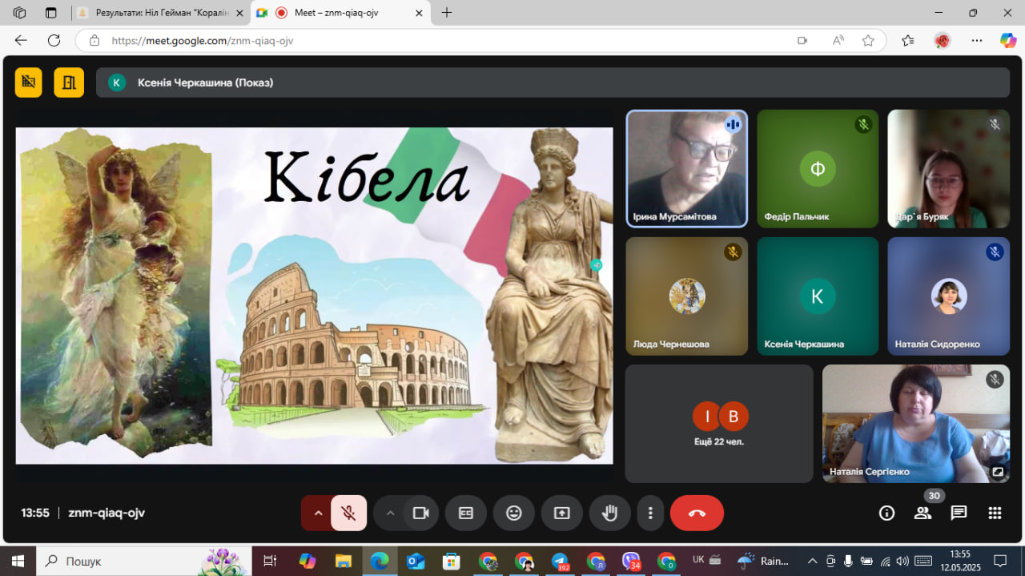Click the meeting code znm-qiaq-ojv text
The image size is (1025, 576).
[107, 513]
